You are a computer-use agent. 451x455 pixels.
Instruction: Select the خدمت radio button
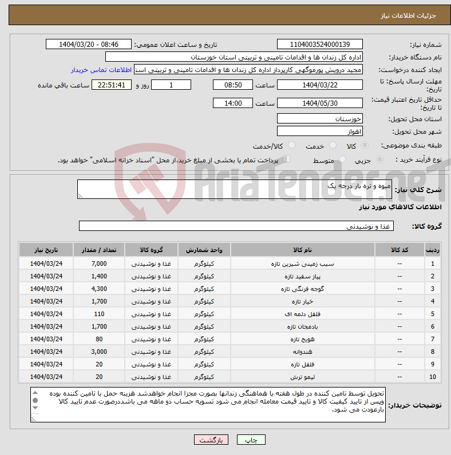[x=333, y=145]
